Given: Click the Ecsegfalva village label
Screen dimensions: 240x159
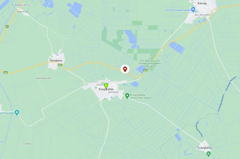Looking at the screenshot, I should (205, 148).
